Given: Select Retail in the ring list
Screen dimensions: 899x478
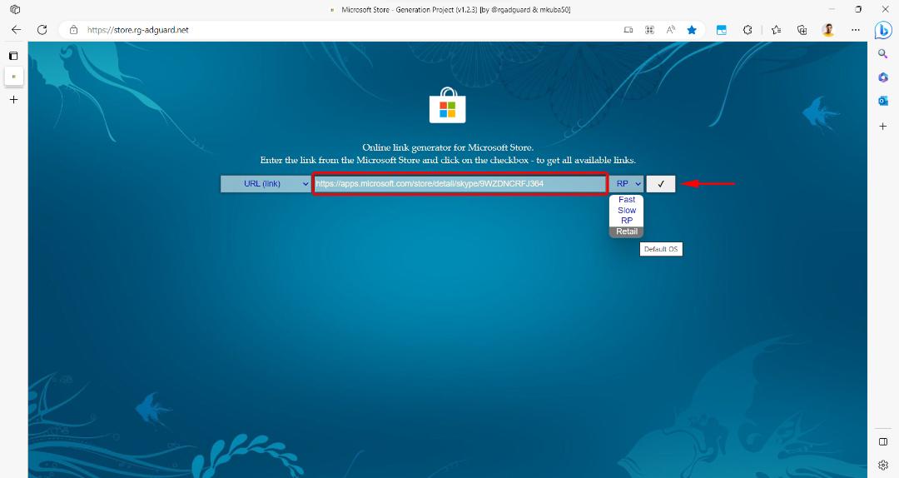Looking at the screenshot, I should click(627, 232).
